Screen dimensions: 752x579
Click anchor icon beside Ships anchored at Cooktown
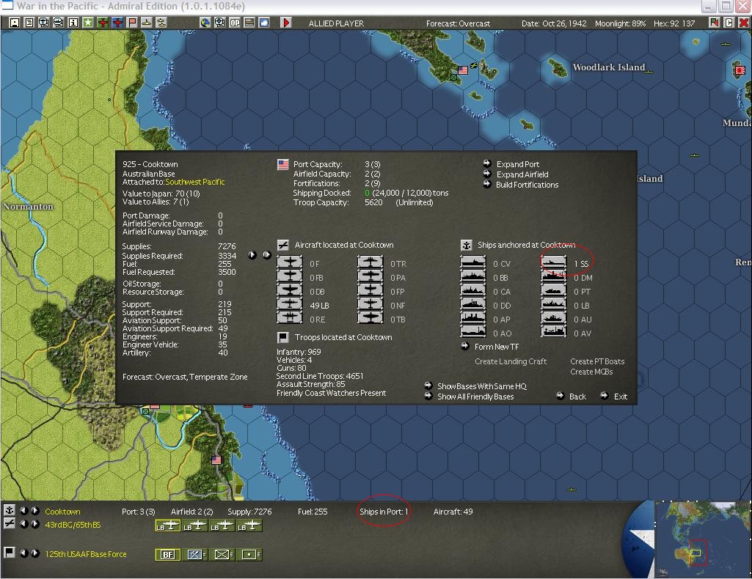466,245
